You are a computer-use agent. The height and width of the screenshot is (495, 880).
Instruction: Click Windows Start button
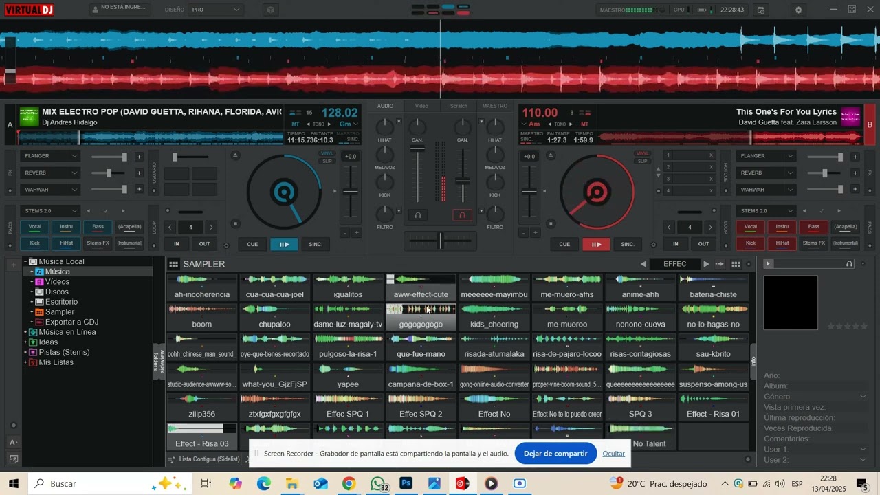(14, 484)
